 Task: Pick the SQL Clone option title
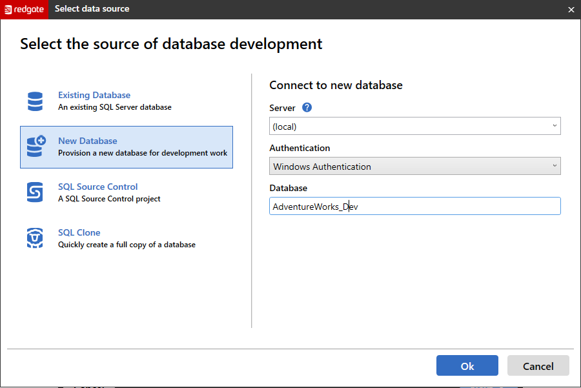click(79, 232)
